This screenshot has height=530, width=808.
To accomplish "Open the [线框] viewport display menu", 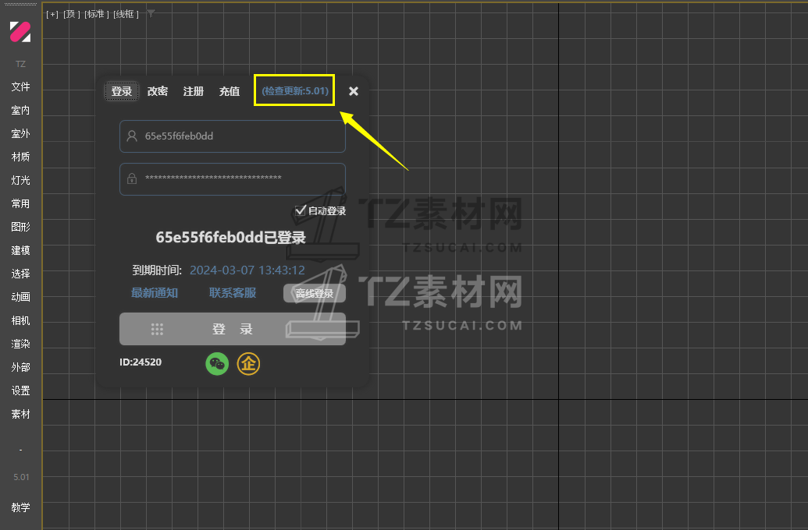I will [126, 14].
